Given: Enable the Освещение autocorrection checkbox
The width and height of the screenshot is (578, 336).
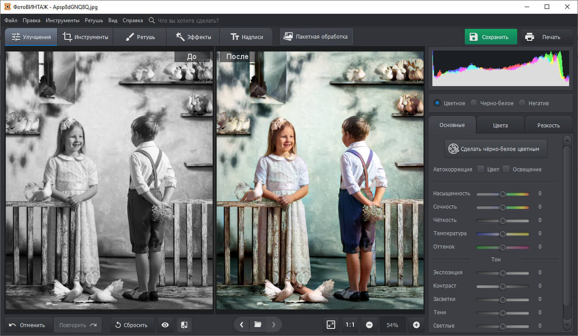Looking at the screenshot, I should [506, 169].
